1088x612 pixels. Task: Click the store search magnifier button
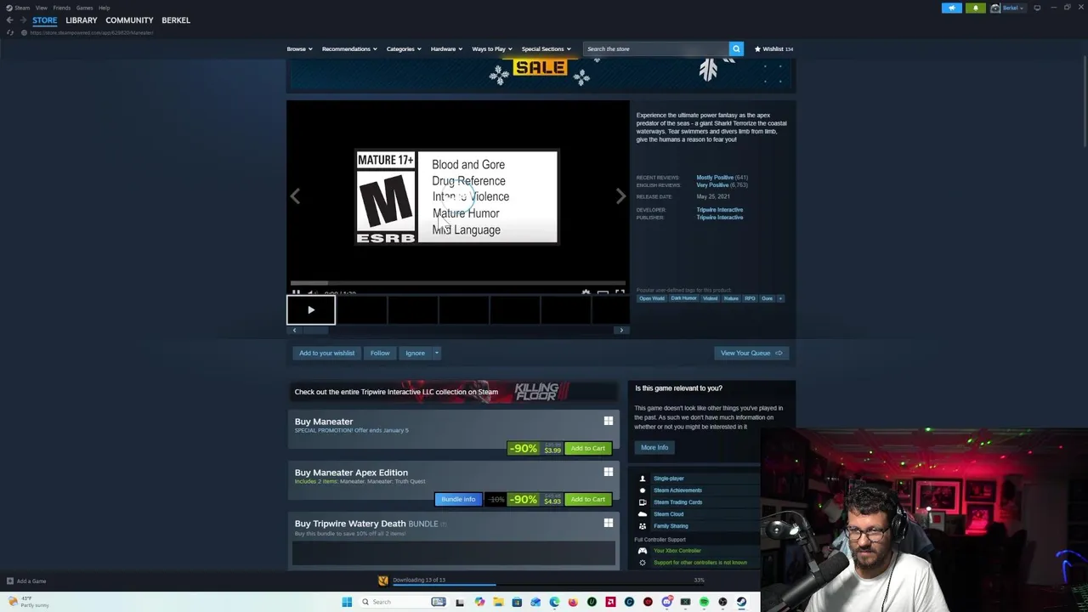click(x=736, y=48)
